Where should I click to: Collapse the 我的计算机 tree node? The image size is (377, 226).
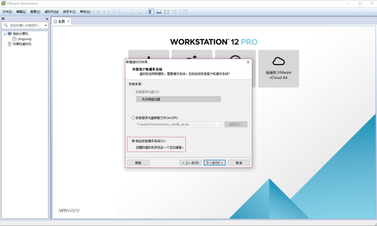[x=5, y=34]
